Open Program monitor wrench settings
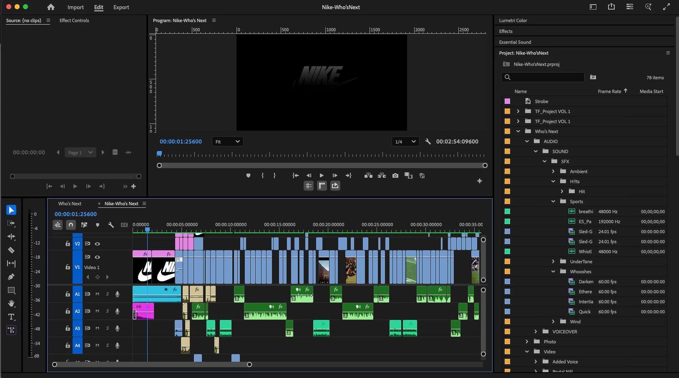This screenshot has height=378, width=679. click(x=428, y=141)
